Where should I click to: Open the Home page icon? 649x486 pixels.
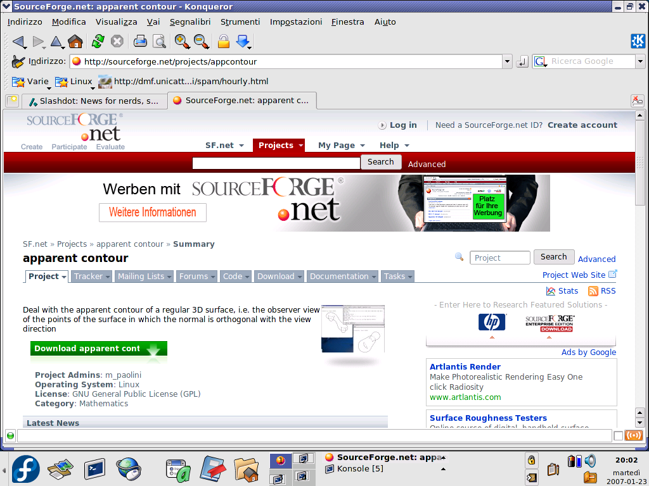[75, 41]
